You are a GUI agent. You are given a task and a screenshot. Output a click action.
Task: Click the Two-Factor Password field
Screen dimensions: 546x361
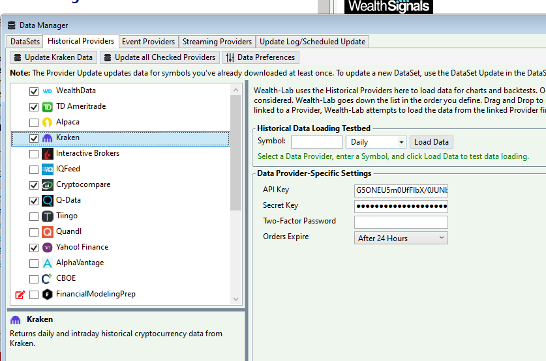(401, 222)
